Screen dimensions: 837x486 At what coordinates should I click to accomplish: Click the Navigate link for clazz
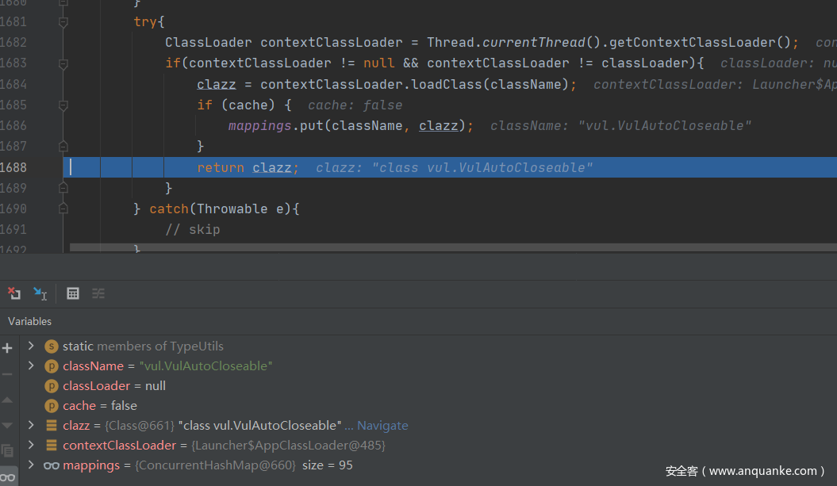382,425
